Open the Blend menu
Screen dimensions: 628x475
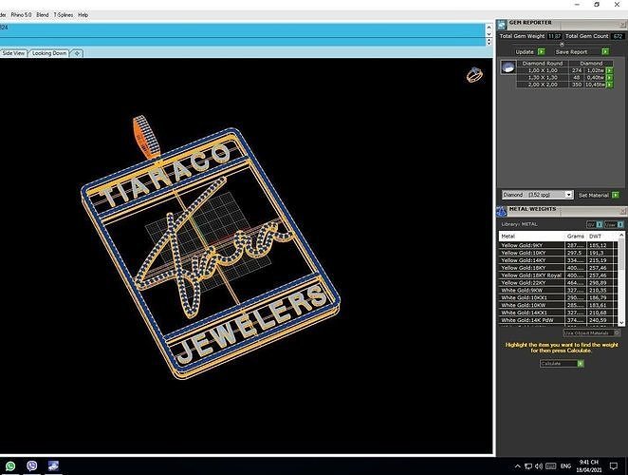(43, 15)
